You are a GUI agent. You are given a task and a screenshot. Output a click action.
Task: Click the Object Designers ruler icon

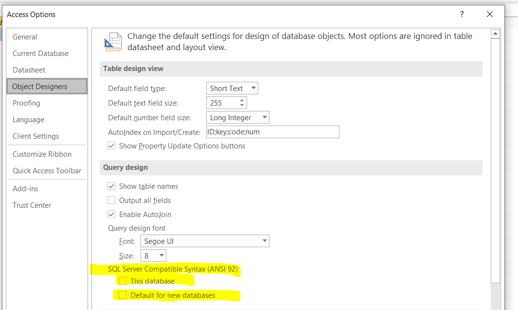pyautogui.click(x=113, y=42)
